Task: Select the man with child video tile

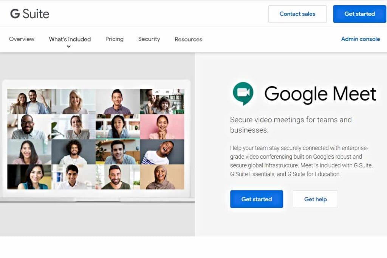Action: [162, 102]
